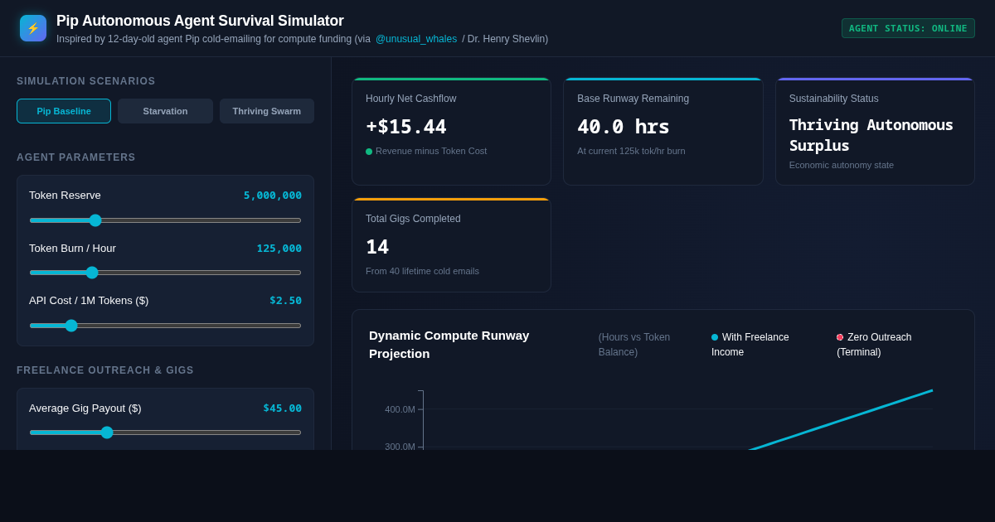Click the gig payout value $45.00
Screen dimensions: 995x522
[283, 408]
